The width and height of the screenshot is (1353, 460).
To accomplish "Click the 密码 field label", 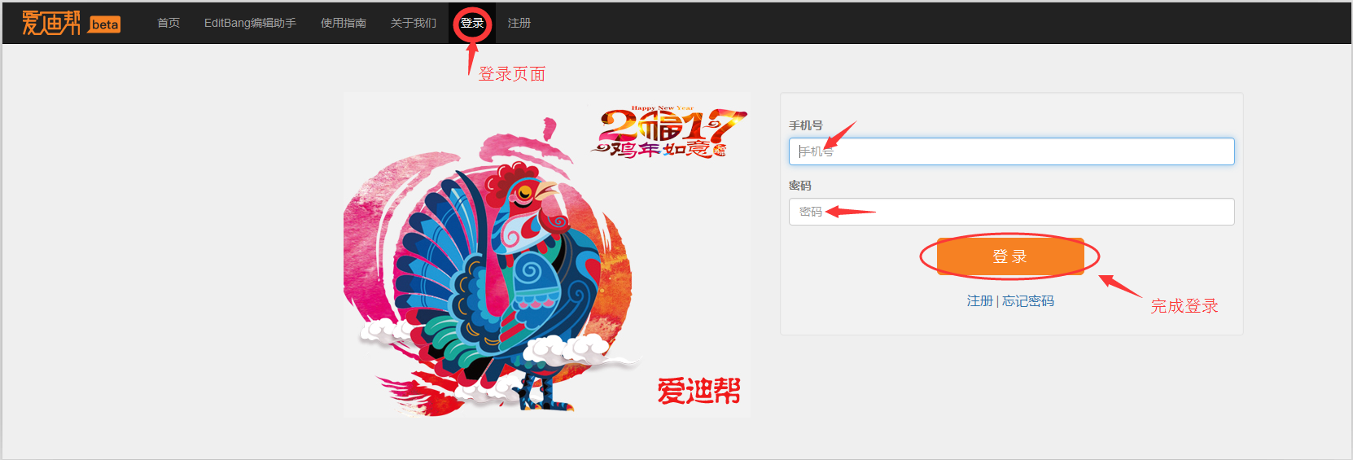I will (800, 186).
